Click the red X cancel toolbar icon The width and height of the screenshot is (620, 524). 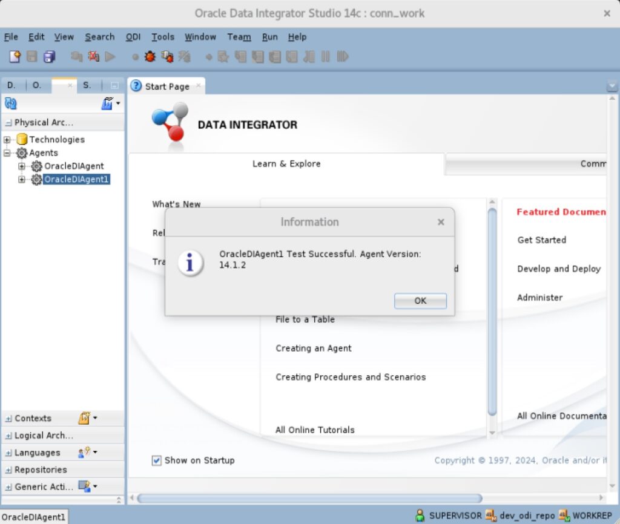pyautogui.click(x=93, y=56)
